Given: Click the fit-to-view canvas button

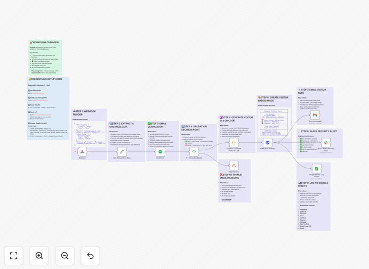Looking at the screenshot, I should (x=14, y=256).
